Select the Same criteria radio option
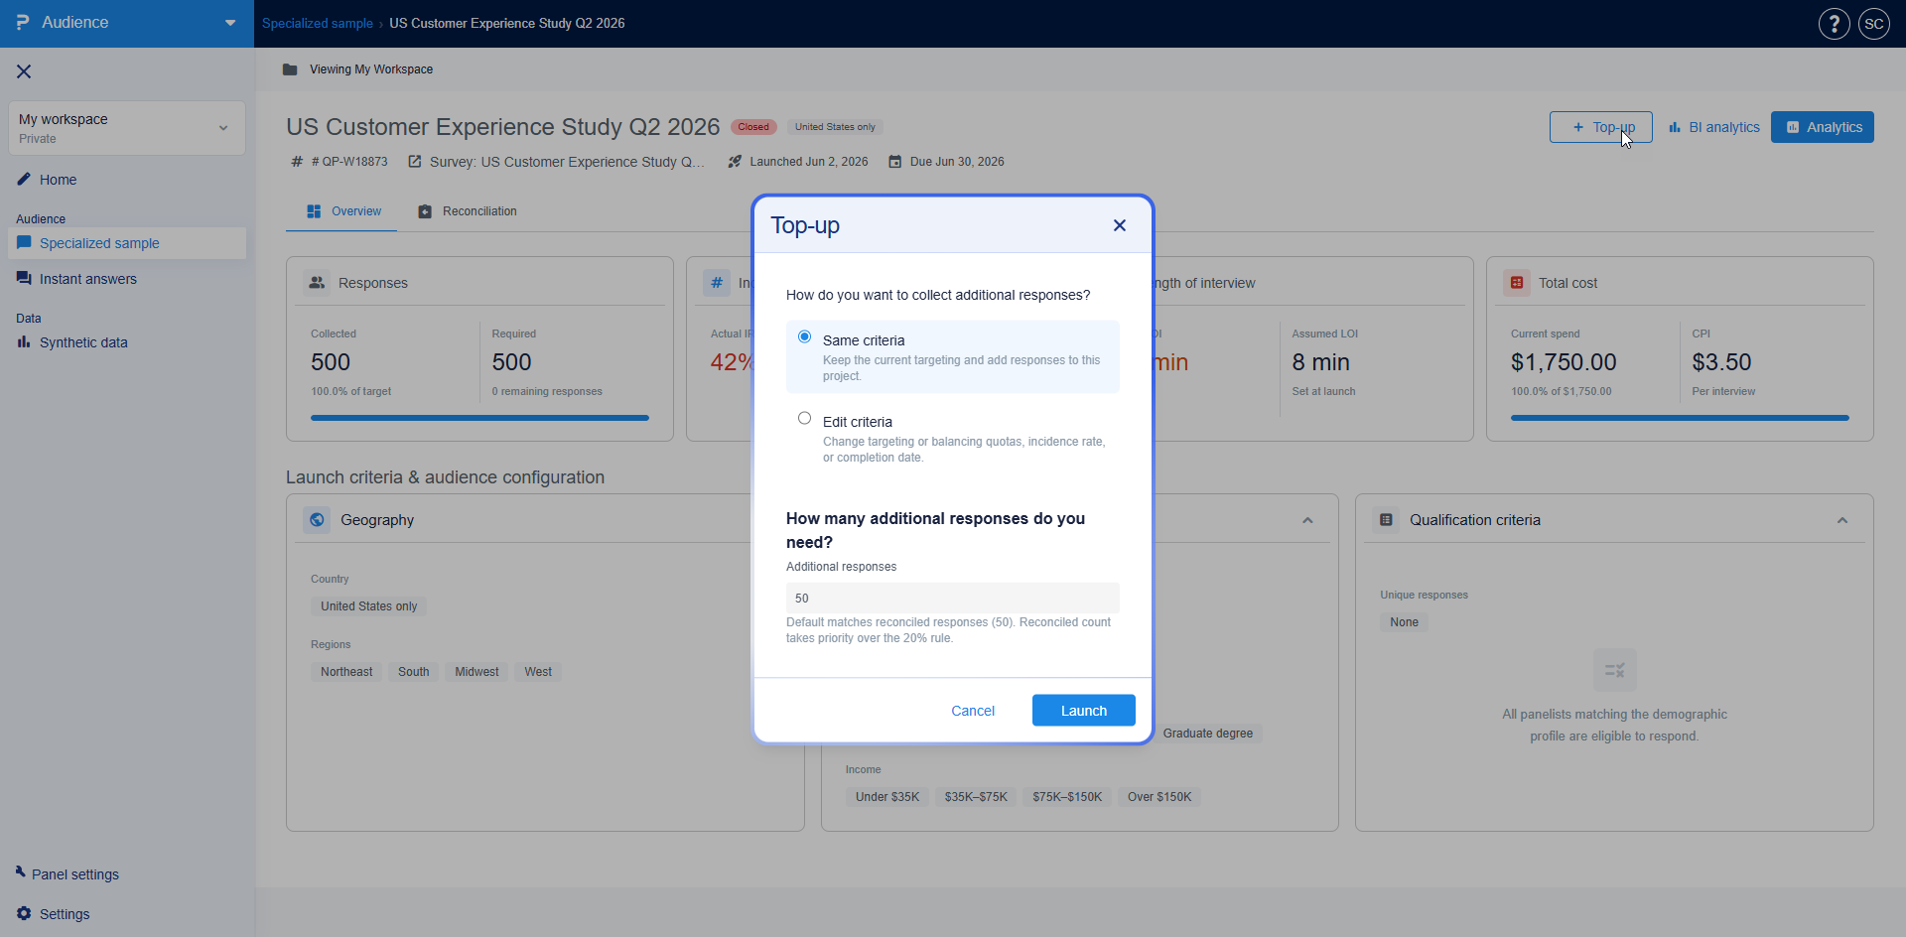 click(x=804, y=337)
